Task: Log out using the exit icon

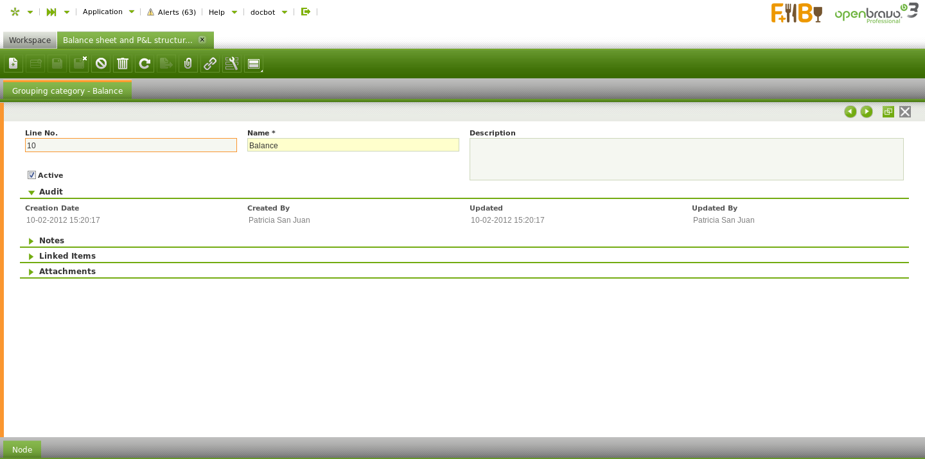Action: [x=306, y=12]
